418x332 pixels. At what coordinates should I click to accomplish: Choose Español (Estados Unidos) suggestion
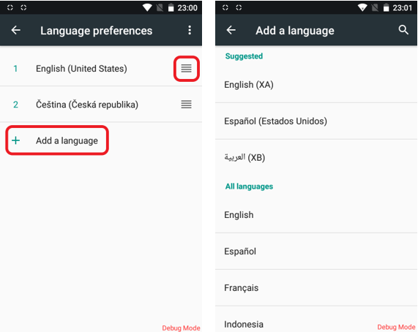pyautogui.click(x=316, y=121)
